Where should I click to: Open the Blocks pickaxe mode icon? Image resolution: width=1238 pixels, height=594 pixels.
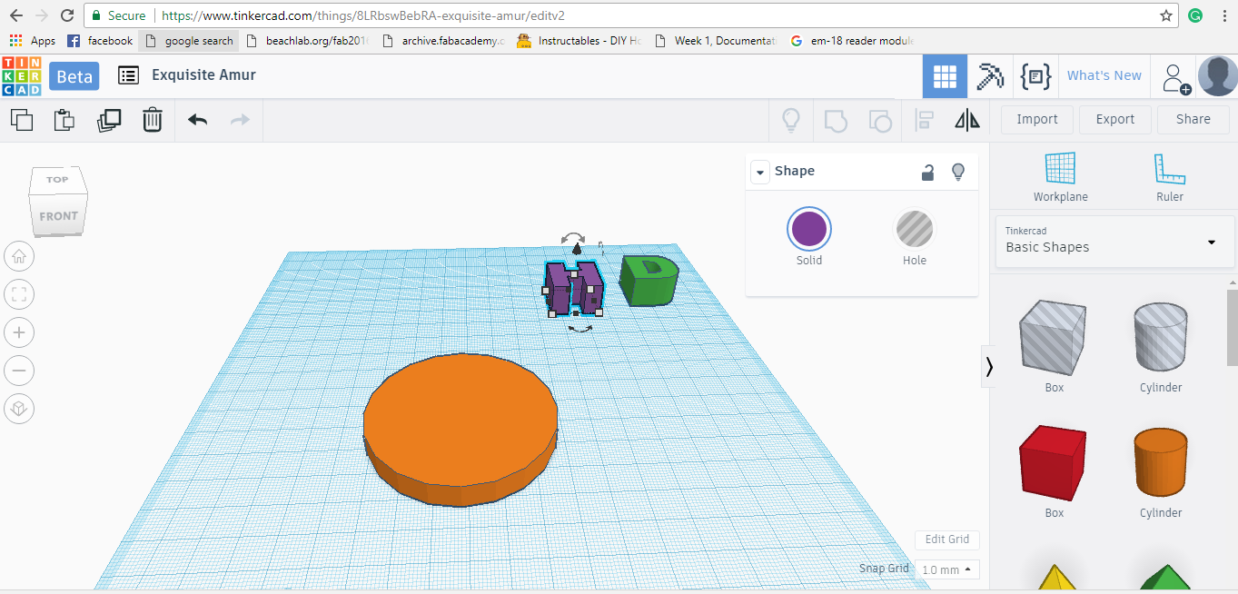point(990,76)
